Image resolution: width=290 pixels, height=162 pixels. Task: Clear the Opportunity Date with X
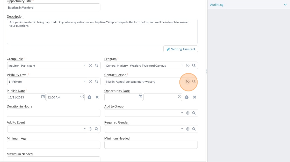point(194,97)
